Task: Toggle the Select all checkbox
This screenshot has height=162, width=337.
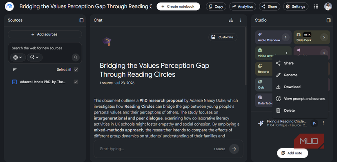Action: 76,69
